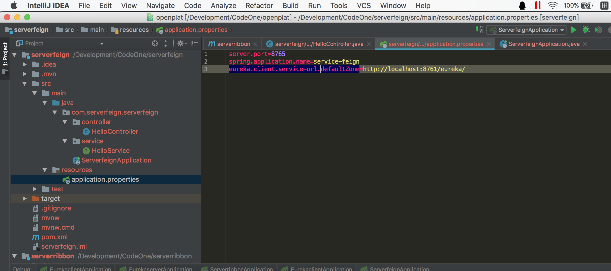The image size is (611, 271).
Task: Open Project panel settings gear
Action: (x=181, y=43)
